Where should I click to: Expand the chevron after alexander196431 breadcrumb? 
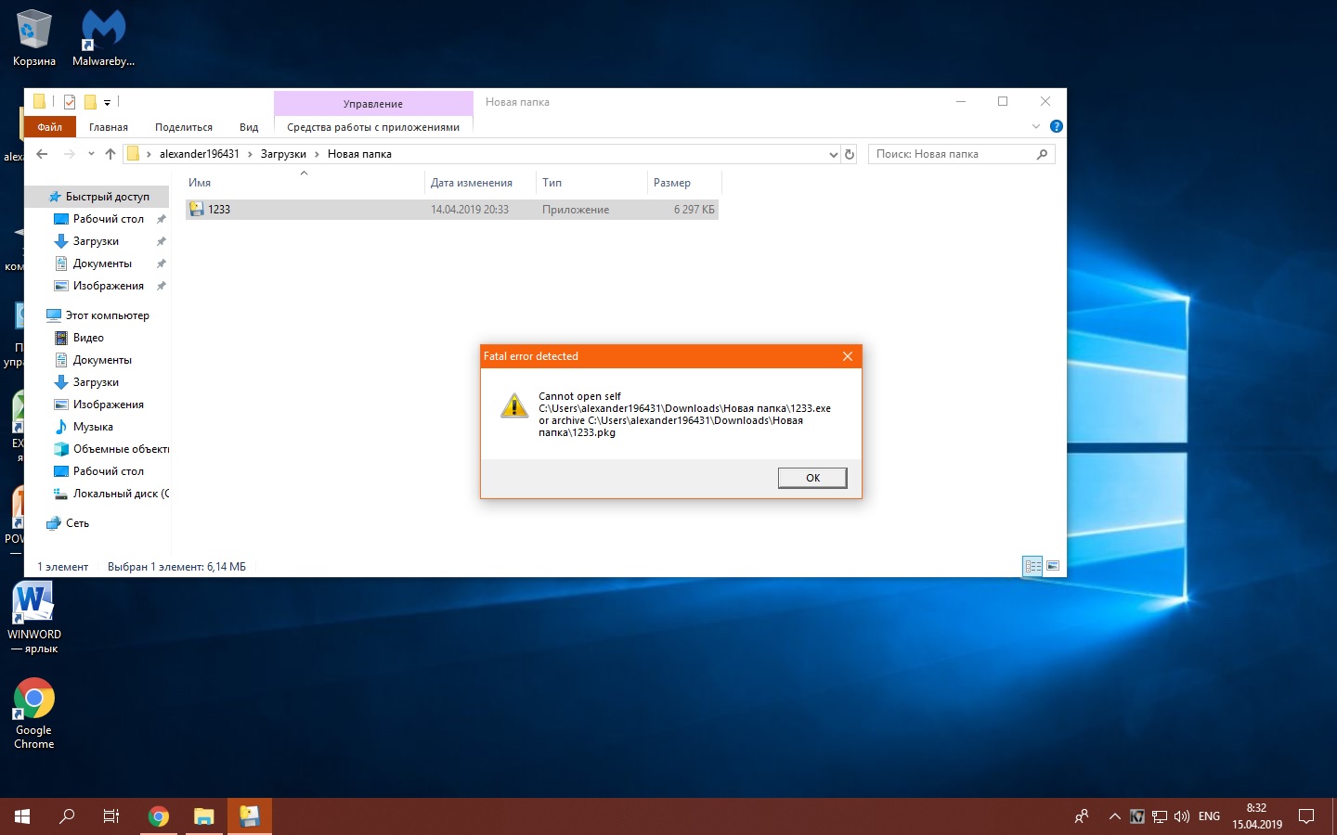tap(250, 154)
